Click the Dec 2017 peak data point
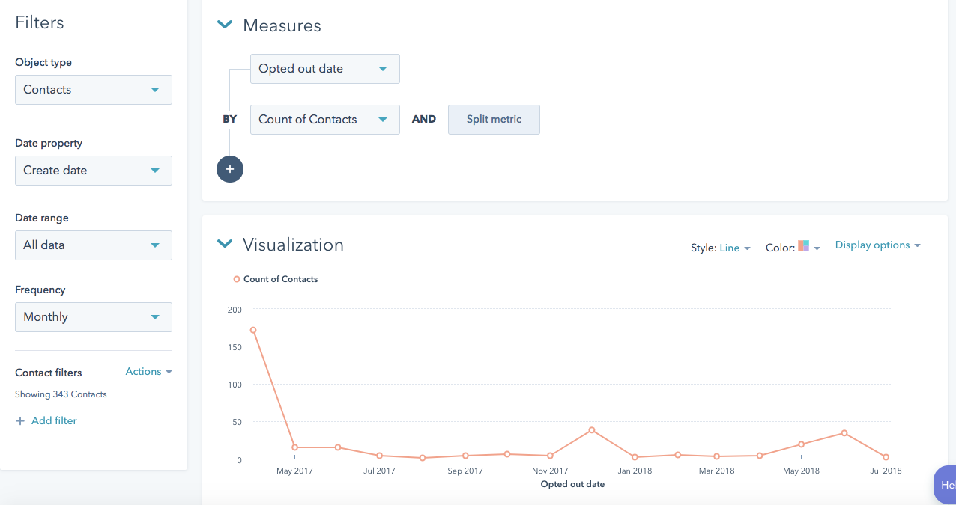Image resolution: width=956 pixels, height=505 pixels. pyautogui.click(x=592, y=430)
